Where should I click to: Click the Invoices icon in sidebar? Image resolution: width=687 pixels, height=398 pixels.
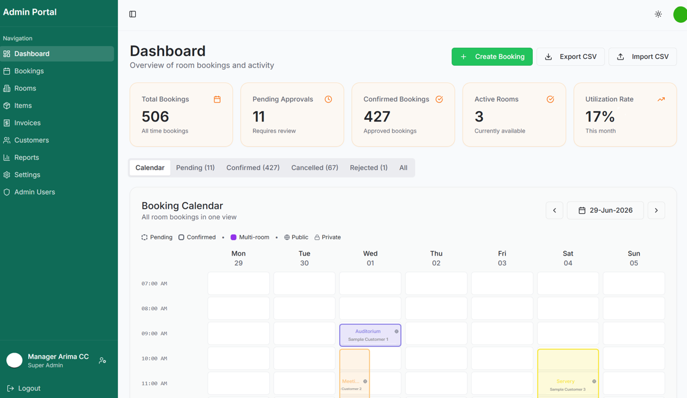click(x=7, y=123)
